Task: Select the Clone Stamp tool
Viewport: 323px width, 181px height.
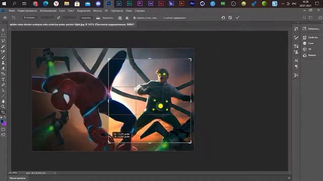Action: pyautogui.click(x=3, y=63)
